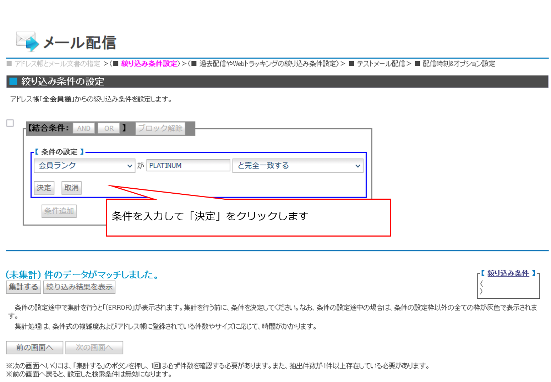Click 絞り込み結果を表示 button

pos(79,287)
